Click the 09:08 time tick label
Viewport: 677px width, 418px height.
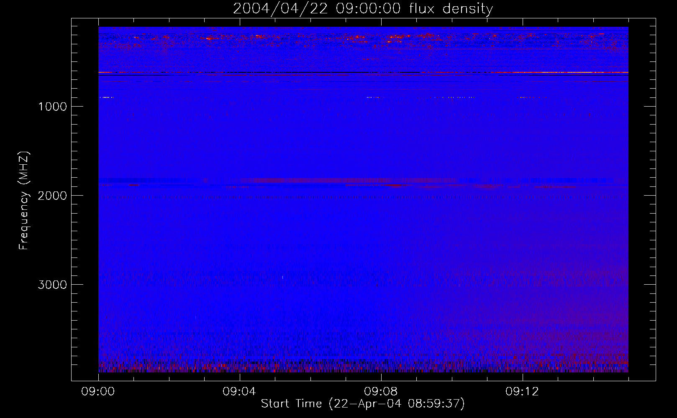[x=381, y=392]
